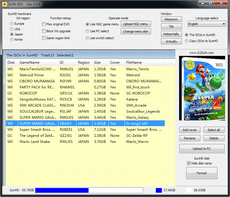Select The ISOs in SunHD option

(186, 35)
